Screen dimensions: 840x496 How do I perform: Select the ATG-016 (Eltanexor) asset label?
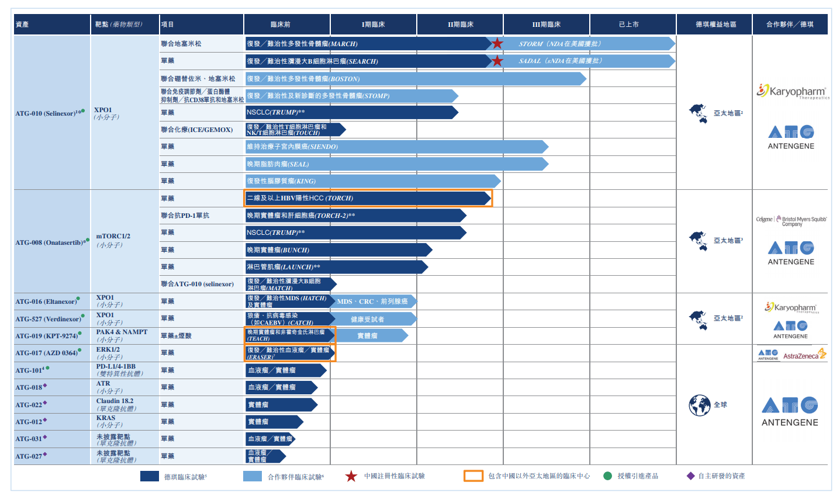(x=47, y=301)
